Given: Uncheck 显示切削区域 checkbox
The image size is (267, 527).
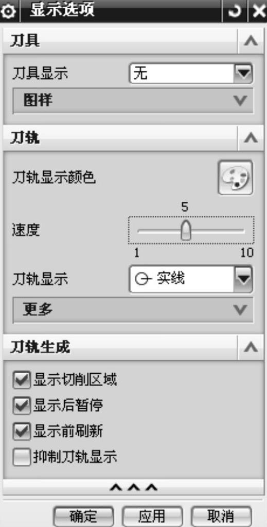Looking at the screenshot, I should [22, 380].
